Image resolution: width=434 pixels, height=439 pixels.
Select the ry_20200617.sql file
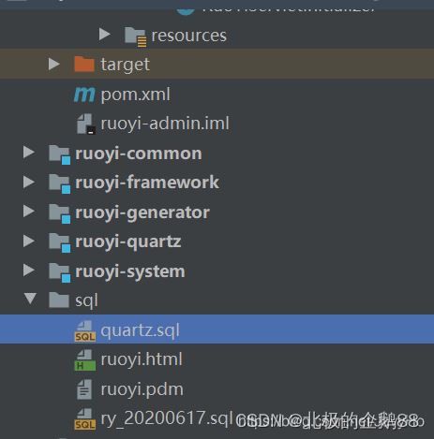coord(165,418)
